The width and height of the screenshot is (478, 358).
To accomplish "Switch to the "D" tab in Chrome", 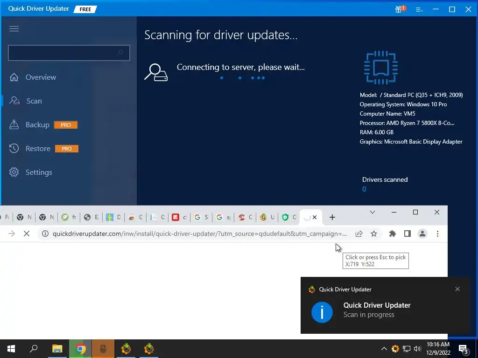I will [113, 217].
